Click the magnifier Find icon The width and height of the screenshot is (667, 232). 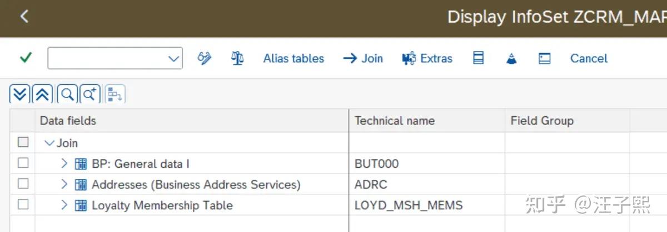67,95
